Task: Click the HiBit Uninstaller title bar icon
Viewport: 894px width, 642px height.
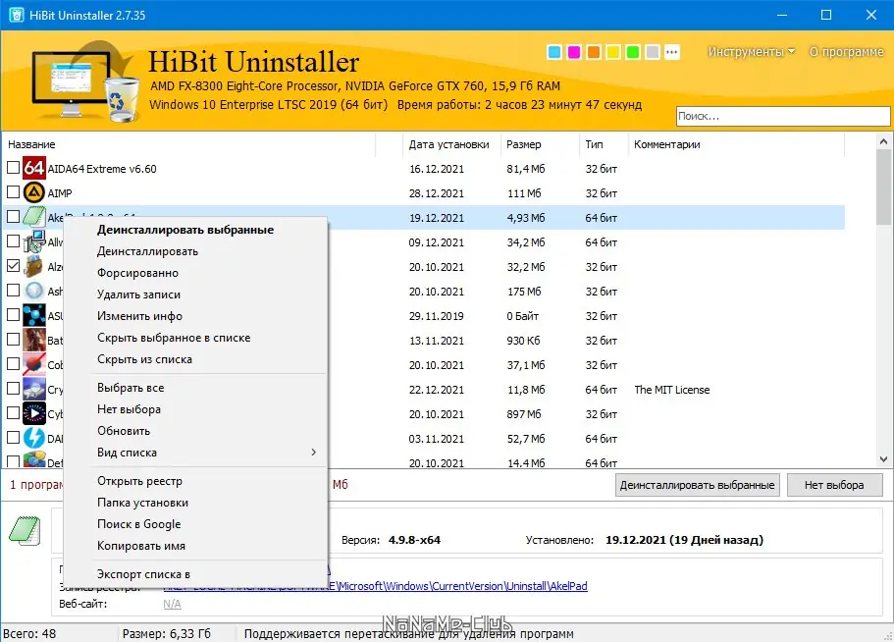Action: 16,15
